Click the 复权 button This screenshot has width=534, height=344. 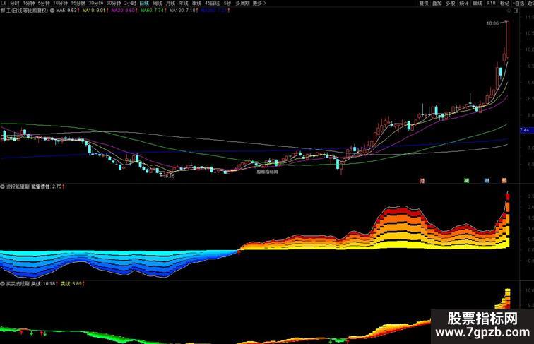click(424, 3)
